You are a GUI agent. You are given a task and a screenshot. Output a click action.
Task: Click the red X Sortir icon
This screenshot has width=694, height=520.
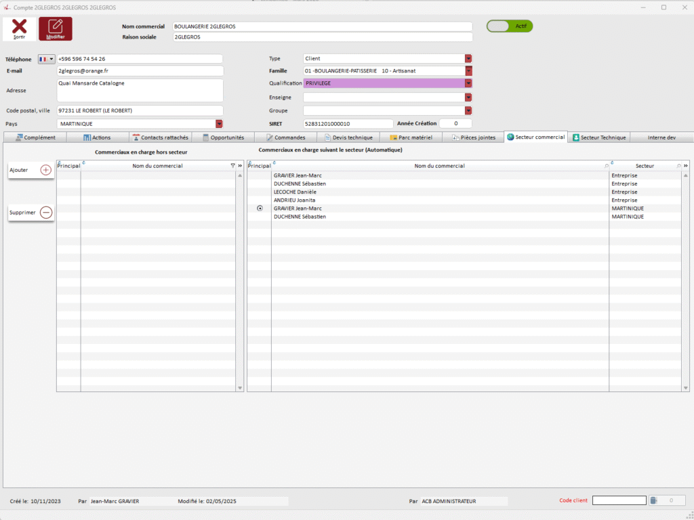click(20, 27)
